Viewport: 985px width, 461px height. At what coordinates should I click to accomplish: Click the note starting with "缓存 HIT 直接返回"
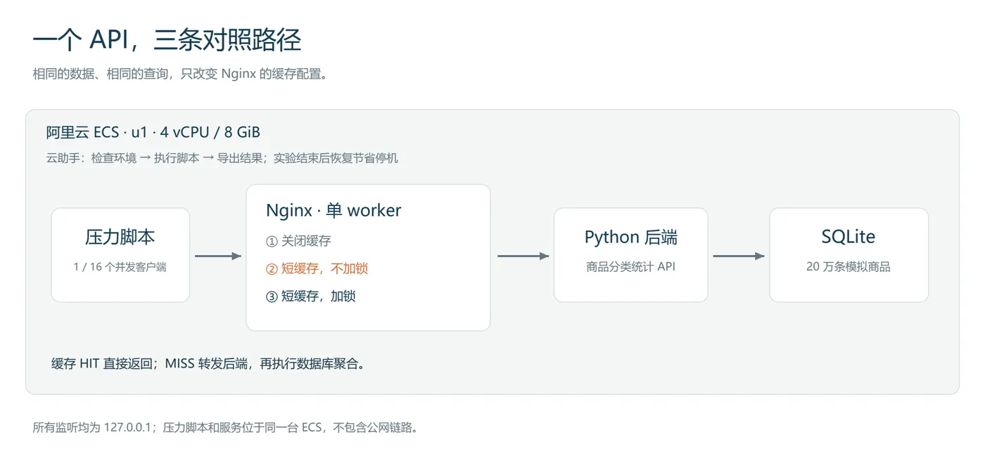click(209, 364)
